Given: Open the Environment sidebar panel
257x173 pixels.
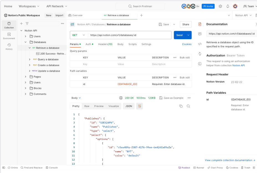Looking at the screenshot, I should (x=9, y=36).
